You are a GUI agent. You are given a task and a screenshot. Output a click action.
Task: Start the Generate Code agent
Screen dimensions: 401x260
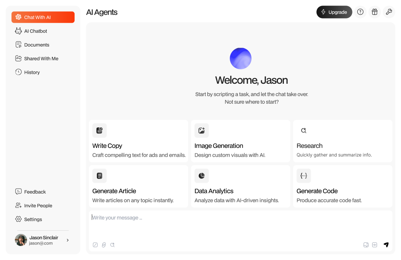tap(342, 186)
